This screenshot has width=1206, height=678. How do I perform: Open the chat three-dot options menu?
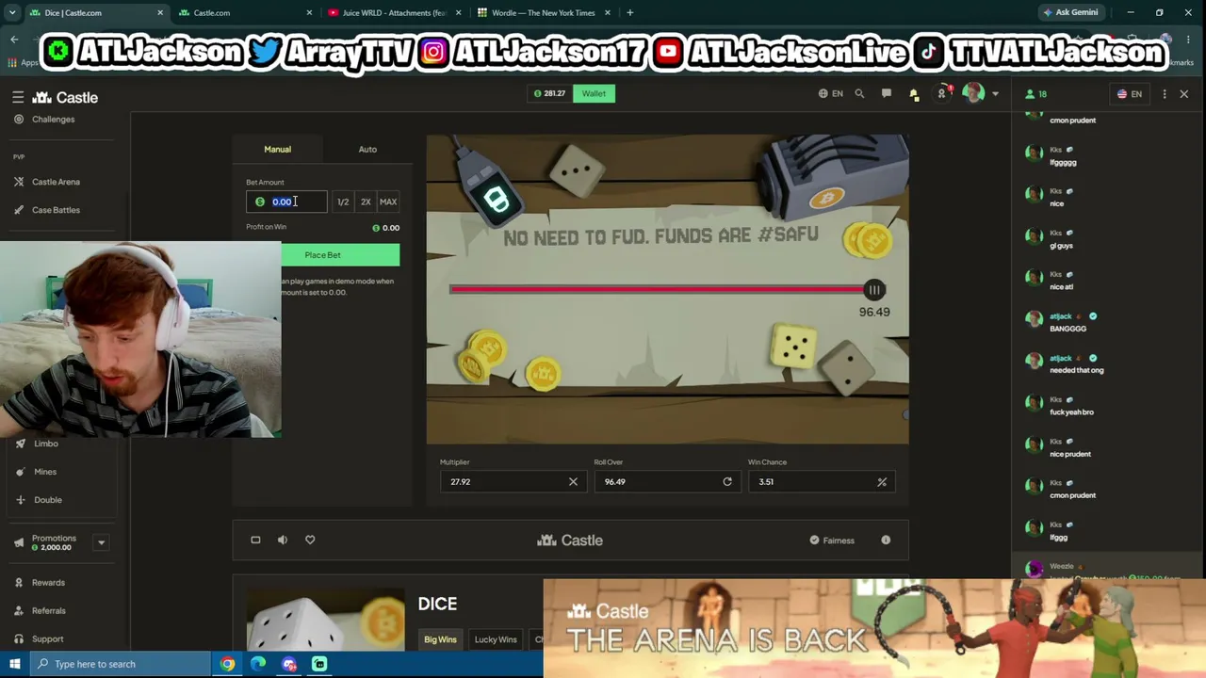point(1165,94)
